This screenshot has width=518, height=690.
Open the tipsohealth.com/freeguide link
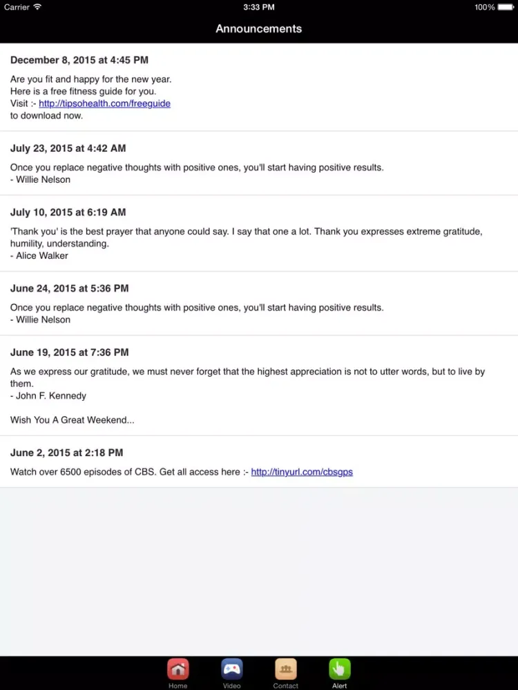click(x=104, y=103)
